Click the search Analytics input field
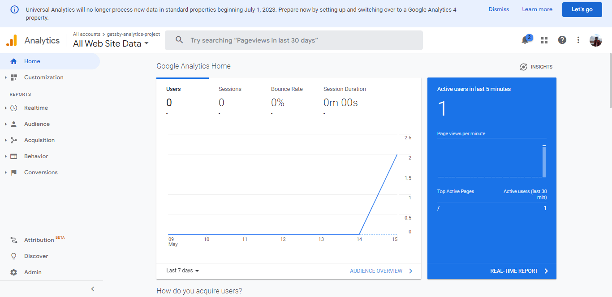This screenshot has width=612, height=297. pos(294,40)
